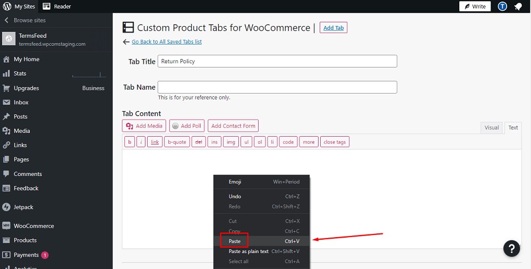The image size is (531, 269).
Task: Click the Write button
Action: [475, 6]
